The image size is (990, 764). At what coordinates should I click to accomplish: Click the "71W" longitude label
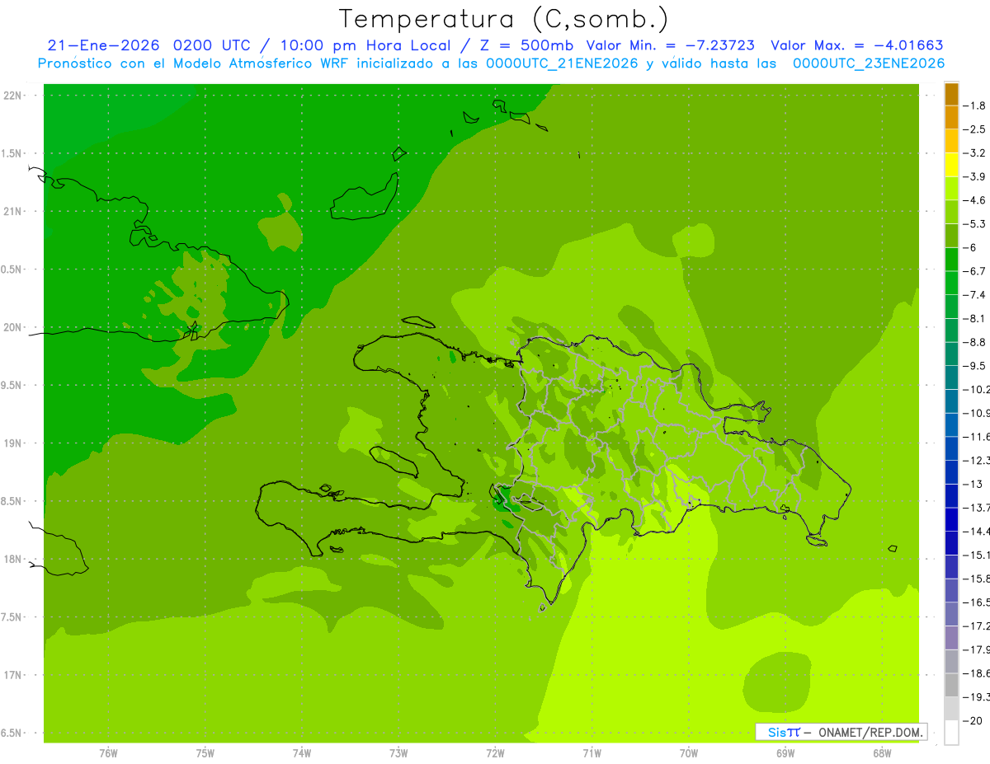tap(592, 752)
